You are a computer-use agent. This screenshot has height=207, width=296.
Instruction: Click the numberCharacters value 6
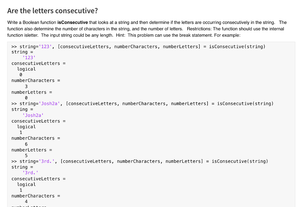(x=26, y=144)
